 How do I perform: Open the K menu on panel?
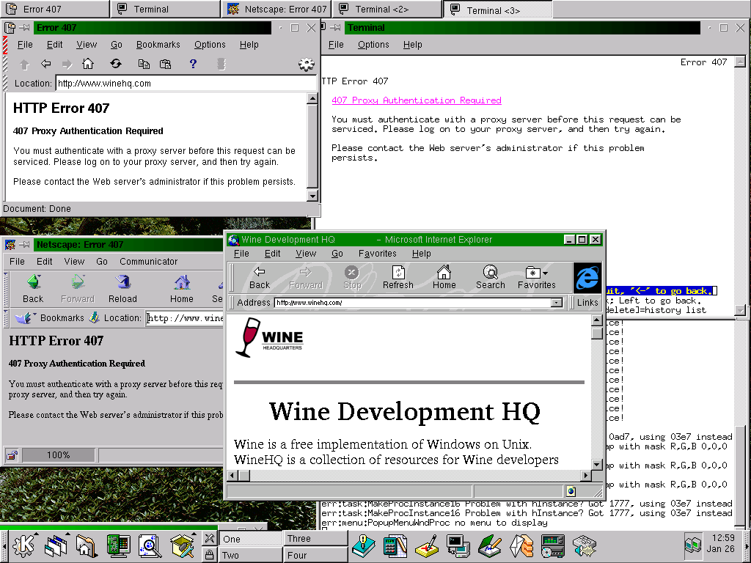point(24,545)
